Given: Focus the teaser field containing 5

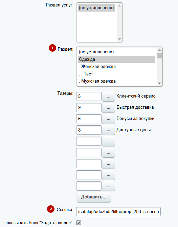Looking at the screenshot, I should [89, 96].
